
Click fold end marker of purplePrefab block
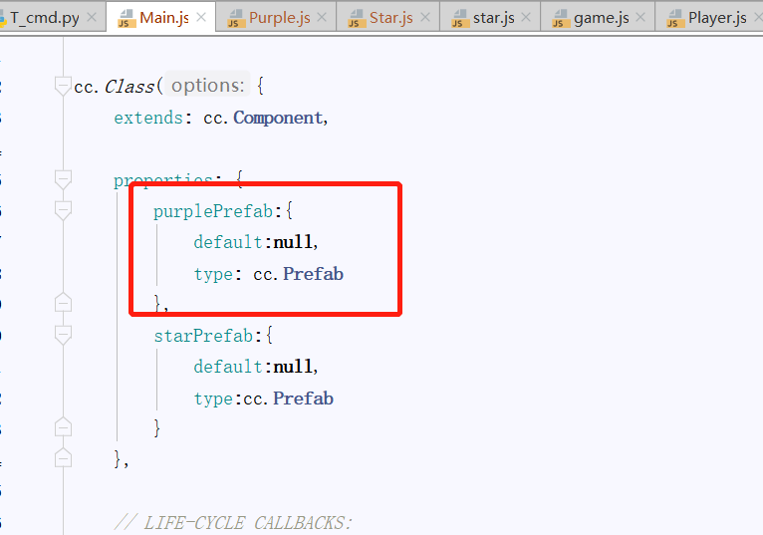[63, 303]
